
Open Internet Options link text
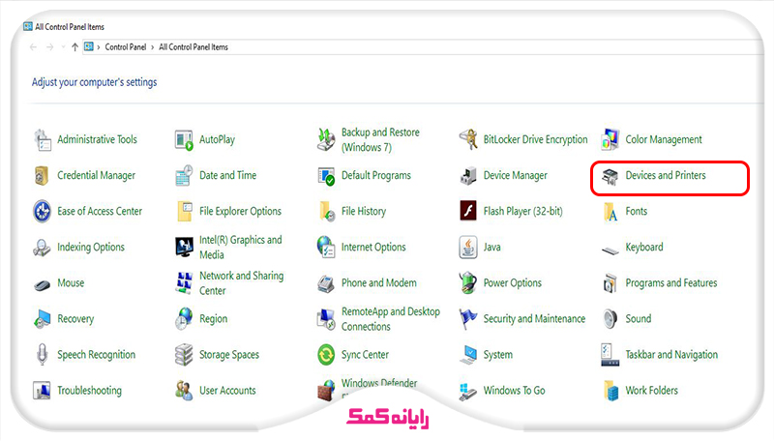pos(373,248)
